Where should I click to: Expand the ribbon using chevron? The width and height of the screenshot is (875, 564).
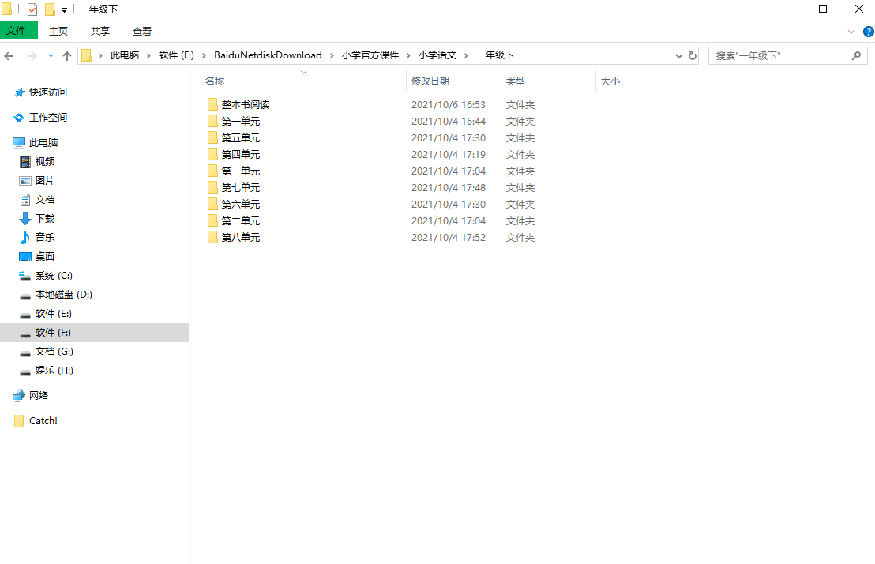(851, 32)
